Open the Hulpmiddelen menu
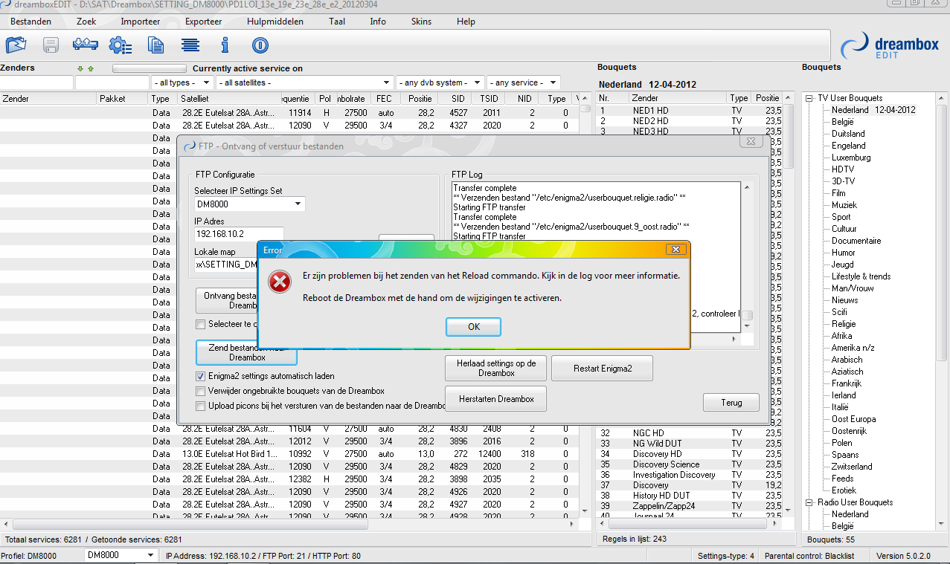The height and width of the screenshot is (564, 950). click(275, 22)
